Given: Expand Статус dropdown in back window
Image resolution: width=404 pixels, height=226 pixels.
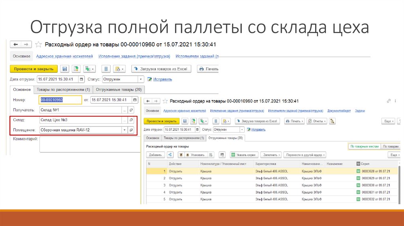Looking at the screenshot, I should pos(141,79).
